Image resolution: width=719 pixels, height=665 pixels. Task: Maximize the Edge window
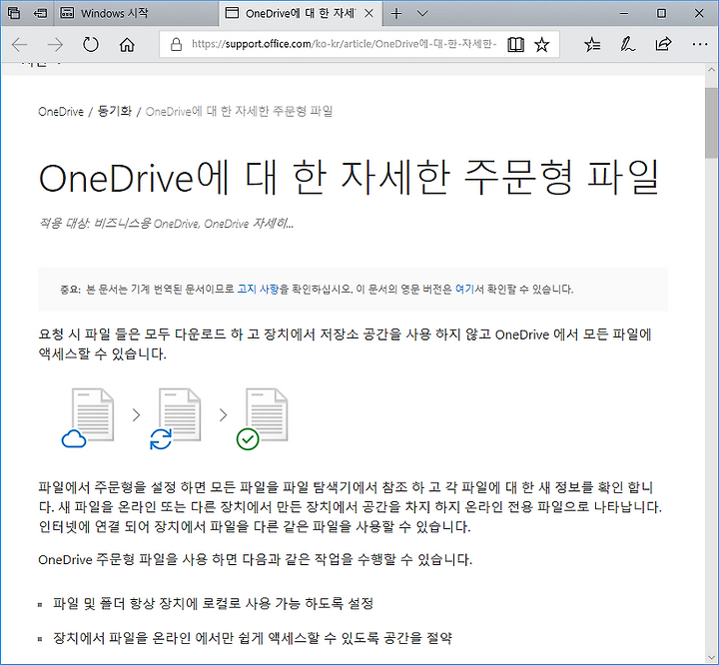click(x=661, y=13)
